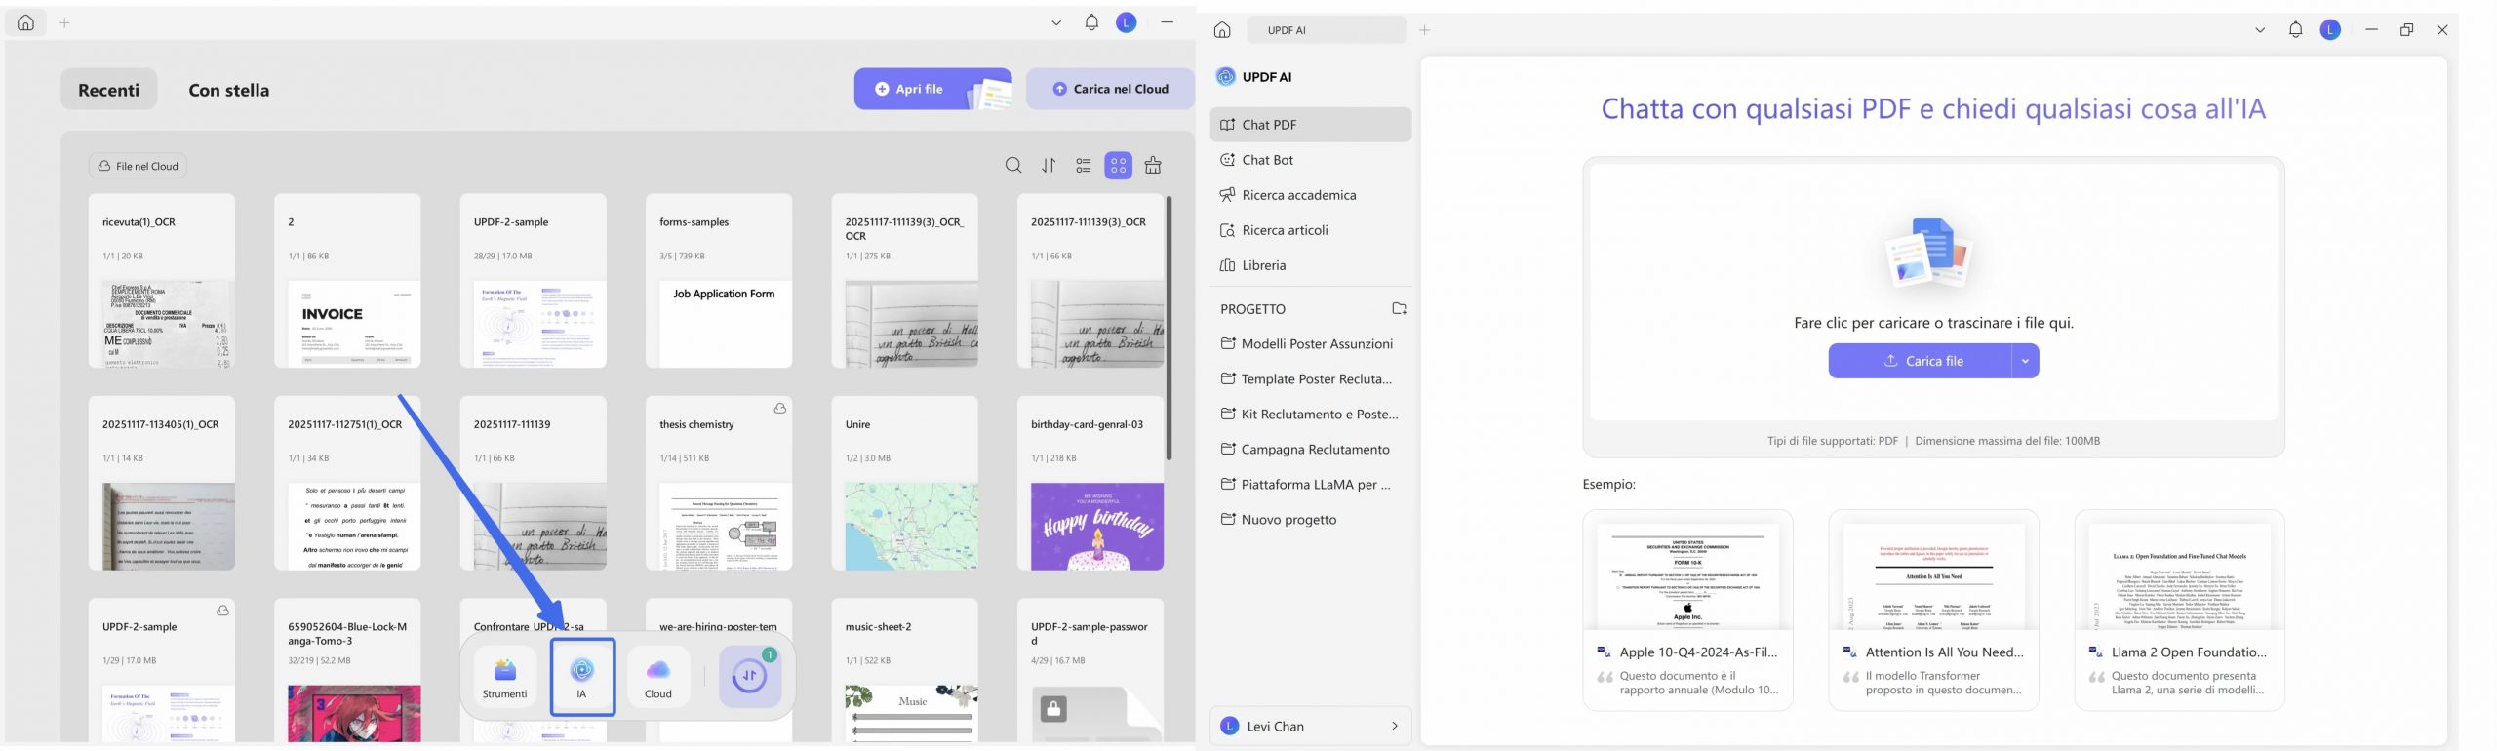Open notifications bell in the left UPDF window
Viewport: 2497px width, 751px height.
[x=1091, y=22]
